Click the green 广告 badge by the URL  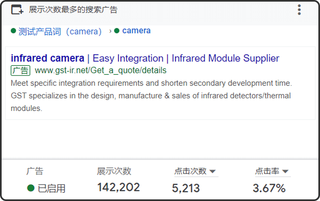[20, 70]
